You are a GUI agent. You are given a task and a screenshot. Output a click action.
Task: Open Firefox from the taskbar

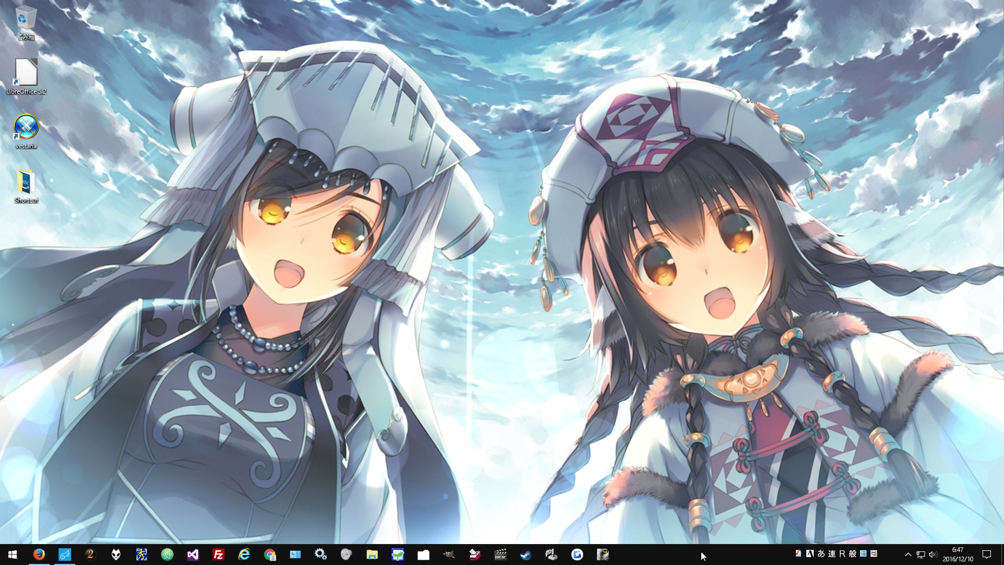point(39,555)
